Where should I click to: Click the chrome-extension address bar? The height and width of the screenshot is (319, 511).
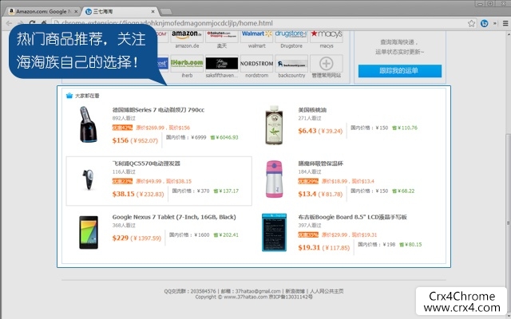(261, 23)
